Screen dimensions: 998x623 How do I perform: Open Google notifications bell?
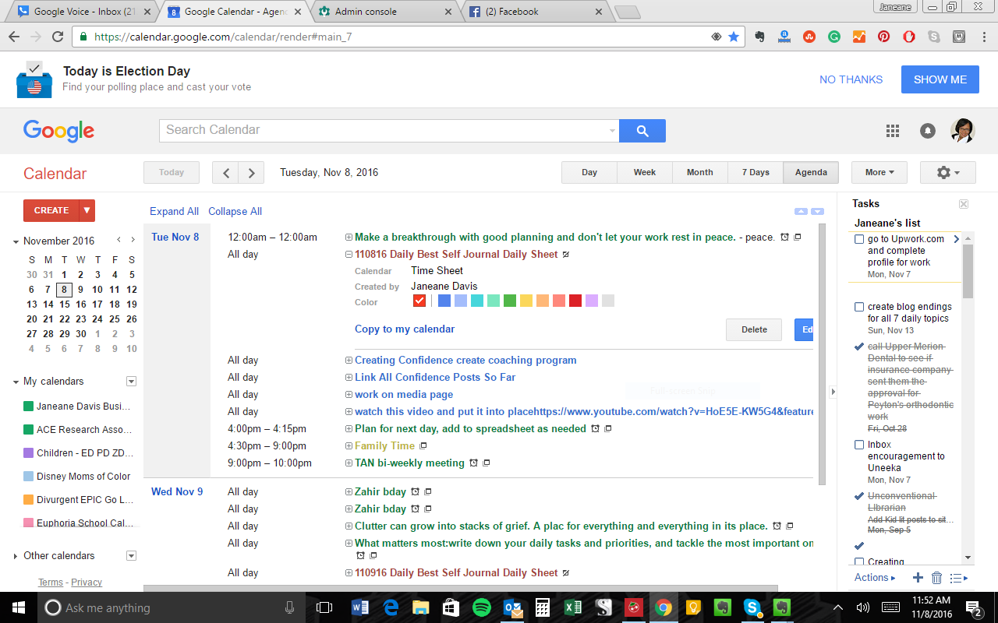pyautogui.click(x=928, y=131)
